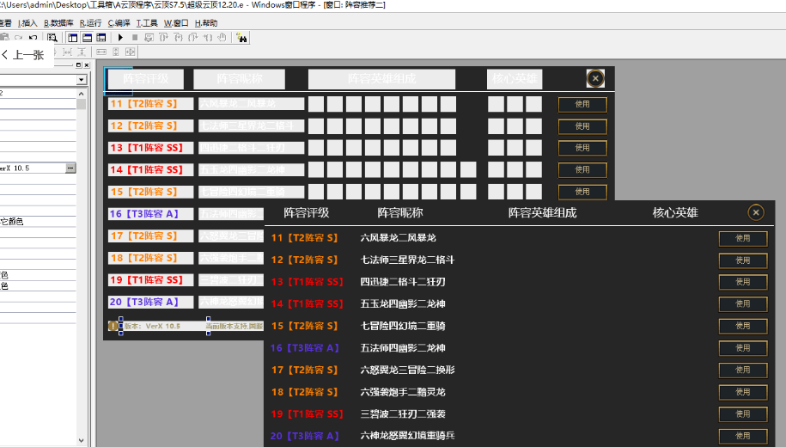The height and width of the screenshot is (447, 786).
Task: Open the binoculars find tool
Action: pyautogui.click(x=241, y=38)
